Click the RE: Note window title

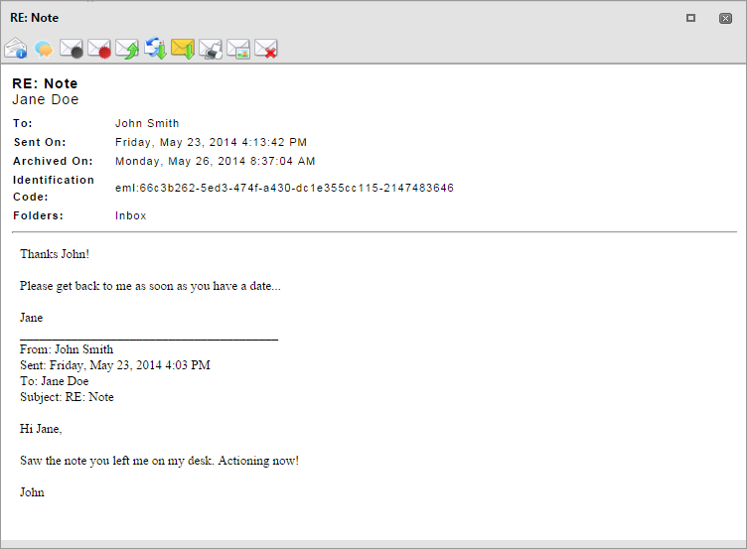pos(35,18)
